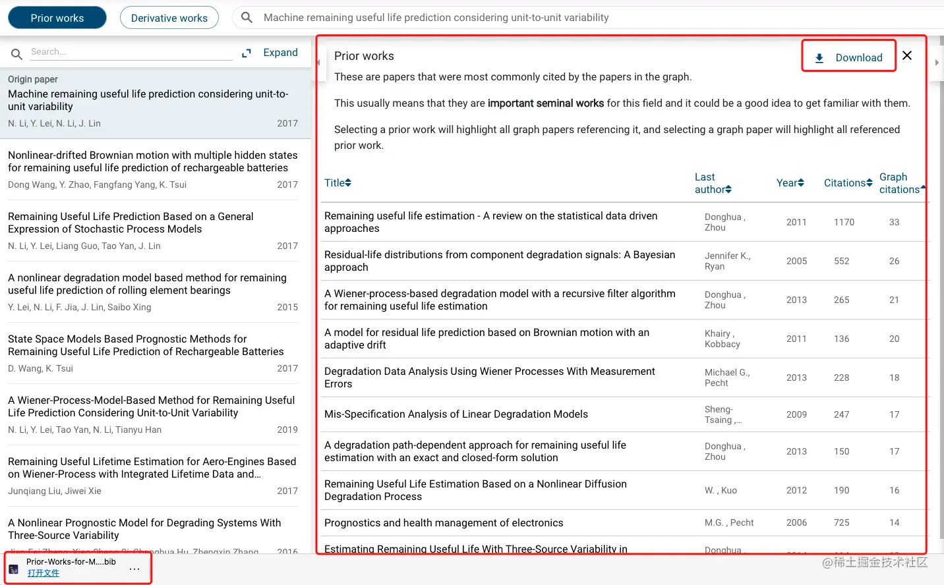Open row 'Mis-Specification Analysis of Linear Degradation Models'
The height and width of the screenshot is (585, 944).
[x=623, y=414]
